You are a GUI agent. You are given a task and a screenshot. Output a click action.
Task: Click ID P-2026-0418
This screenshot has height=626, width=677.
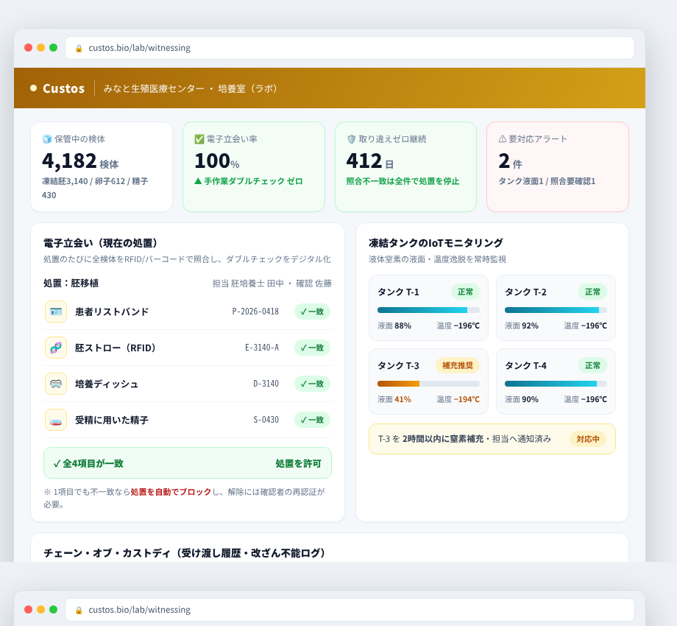255,312
